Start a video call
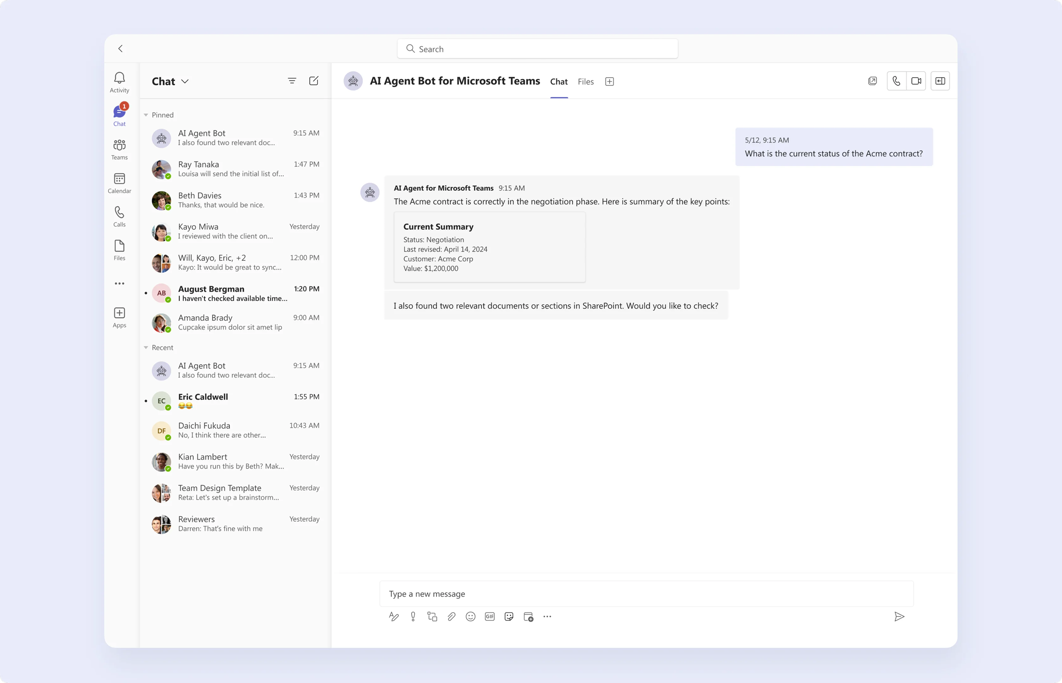This screenshot has height=683, width=1062. click(x=916, y=81)
